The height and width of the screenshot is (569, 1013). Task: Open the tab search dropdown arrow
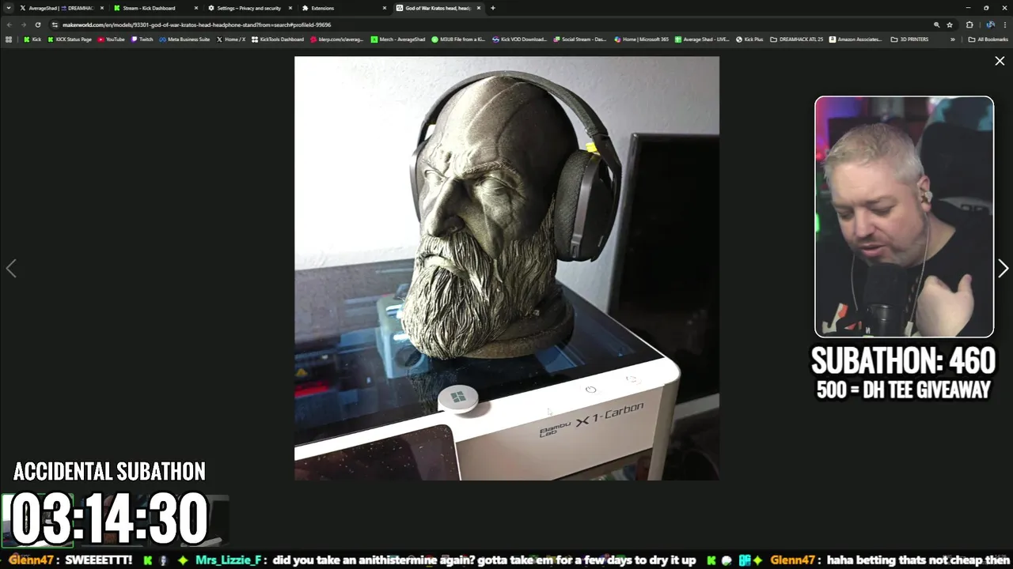tap(9, 8)
